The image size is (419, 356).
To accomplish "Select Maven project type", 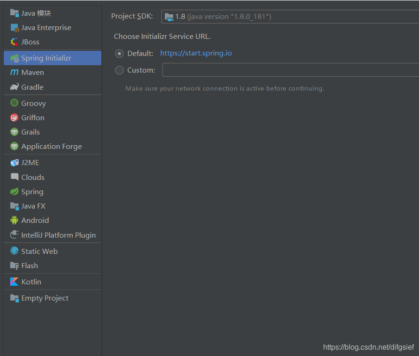I will (53, 72).
